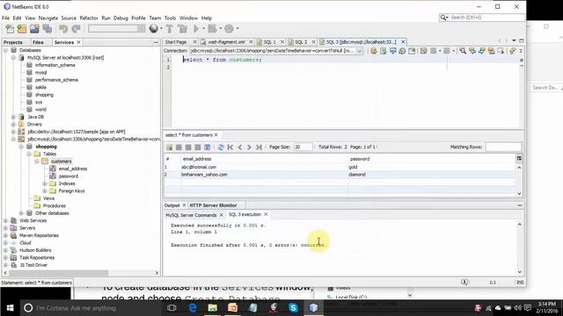Close the select * from customers results tab
The height and width of the screenshot is (316, 563).
point(216,135)
